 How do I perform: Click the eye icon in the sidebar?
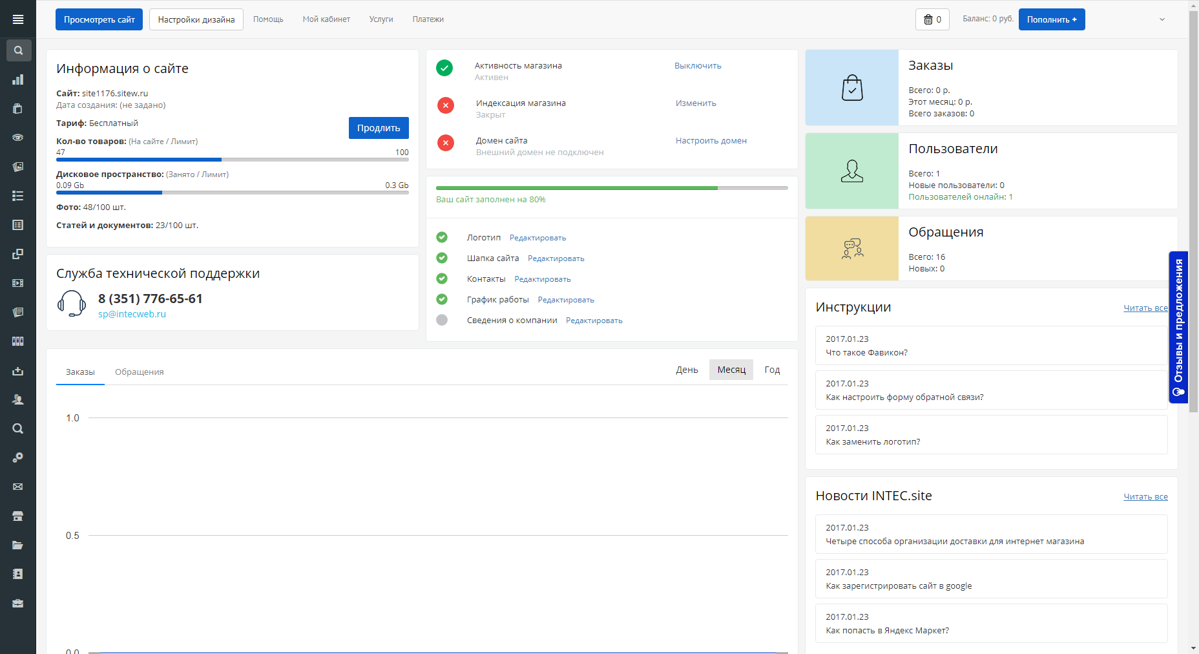(x=18, y=138)
